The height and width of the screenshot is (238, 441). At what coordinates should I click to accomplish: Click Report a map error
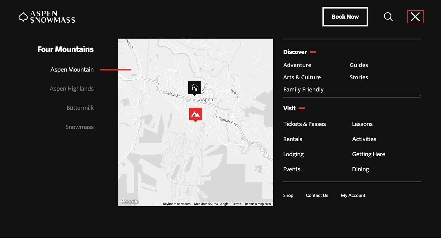258,204
